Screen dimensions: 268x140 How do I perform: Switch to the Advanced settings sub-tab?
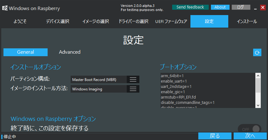point(70,52)
